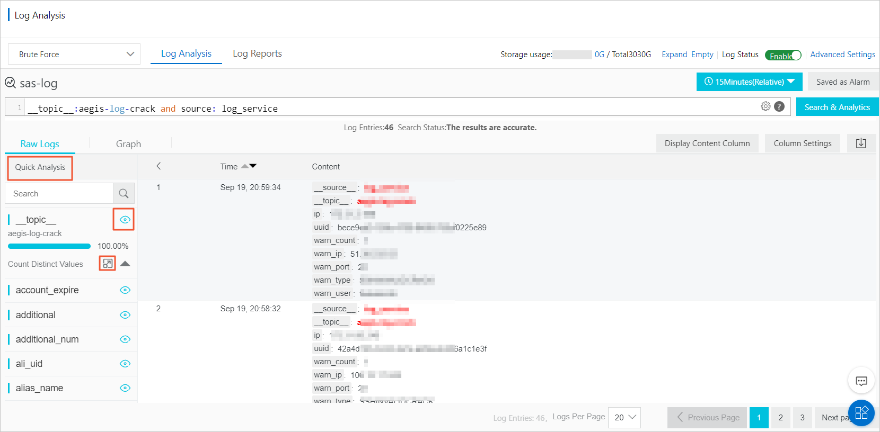
Task: Switch to the Graph tab
Action: click(x=128, y=144)
